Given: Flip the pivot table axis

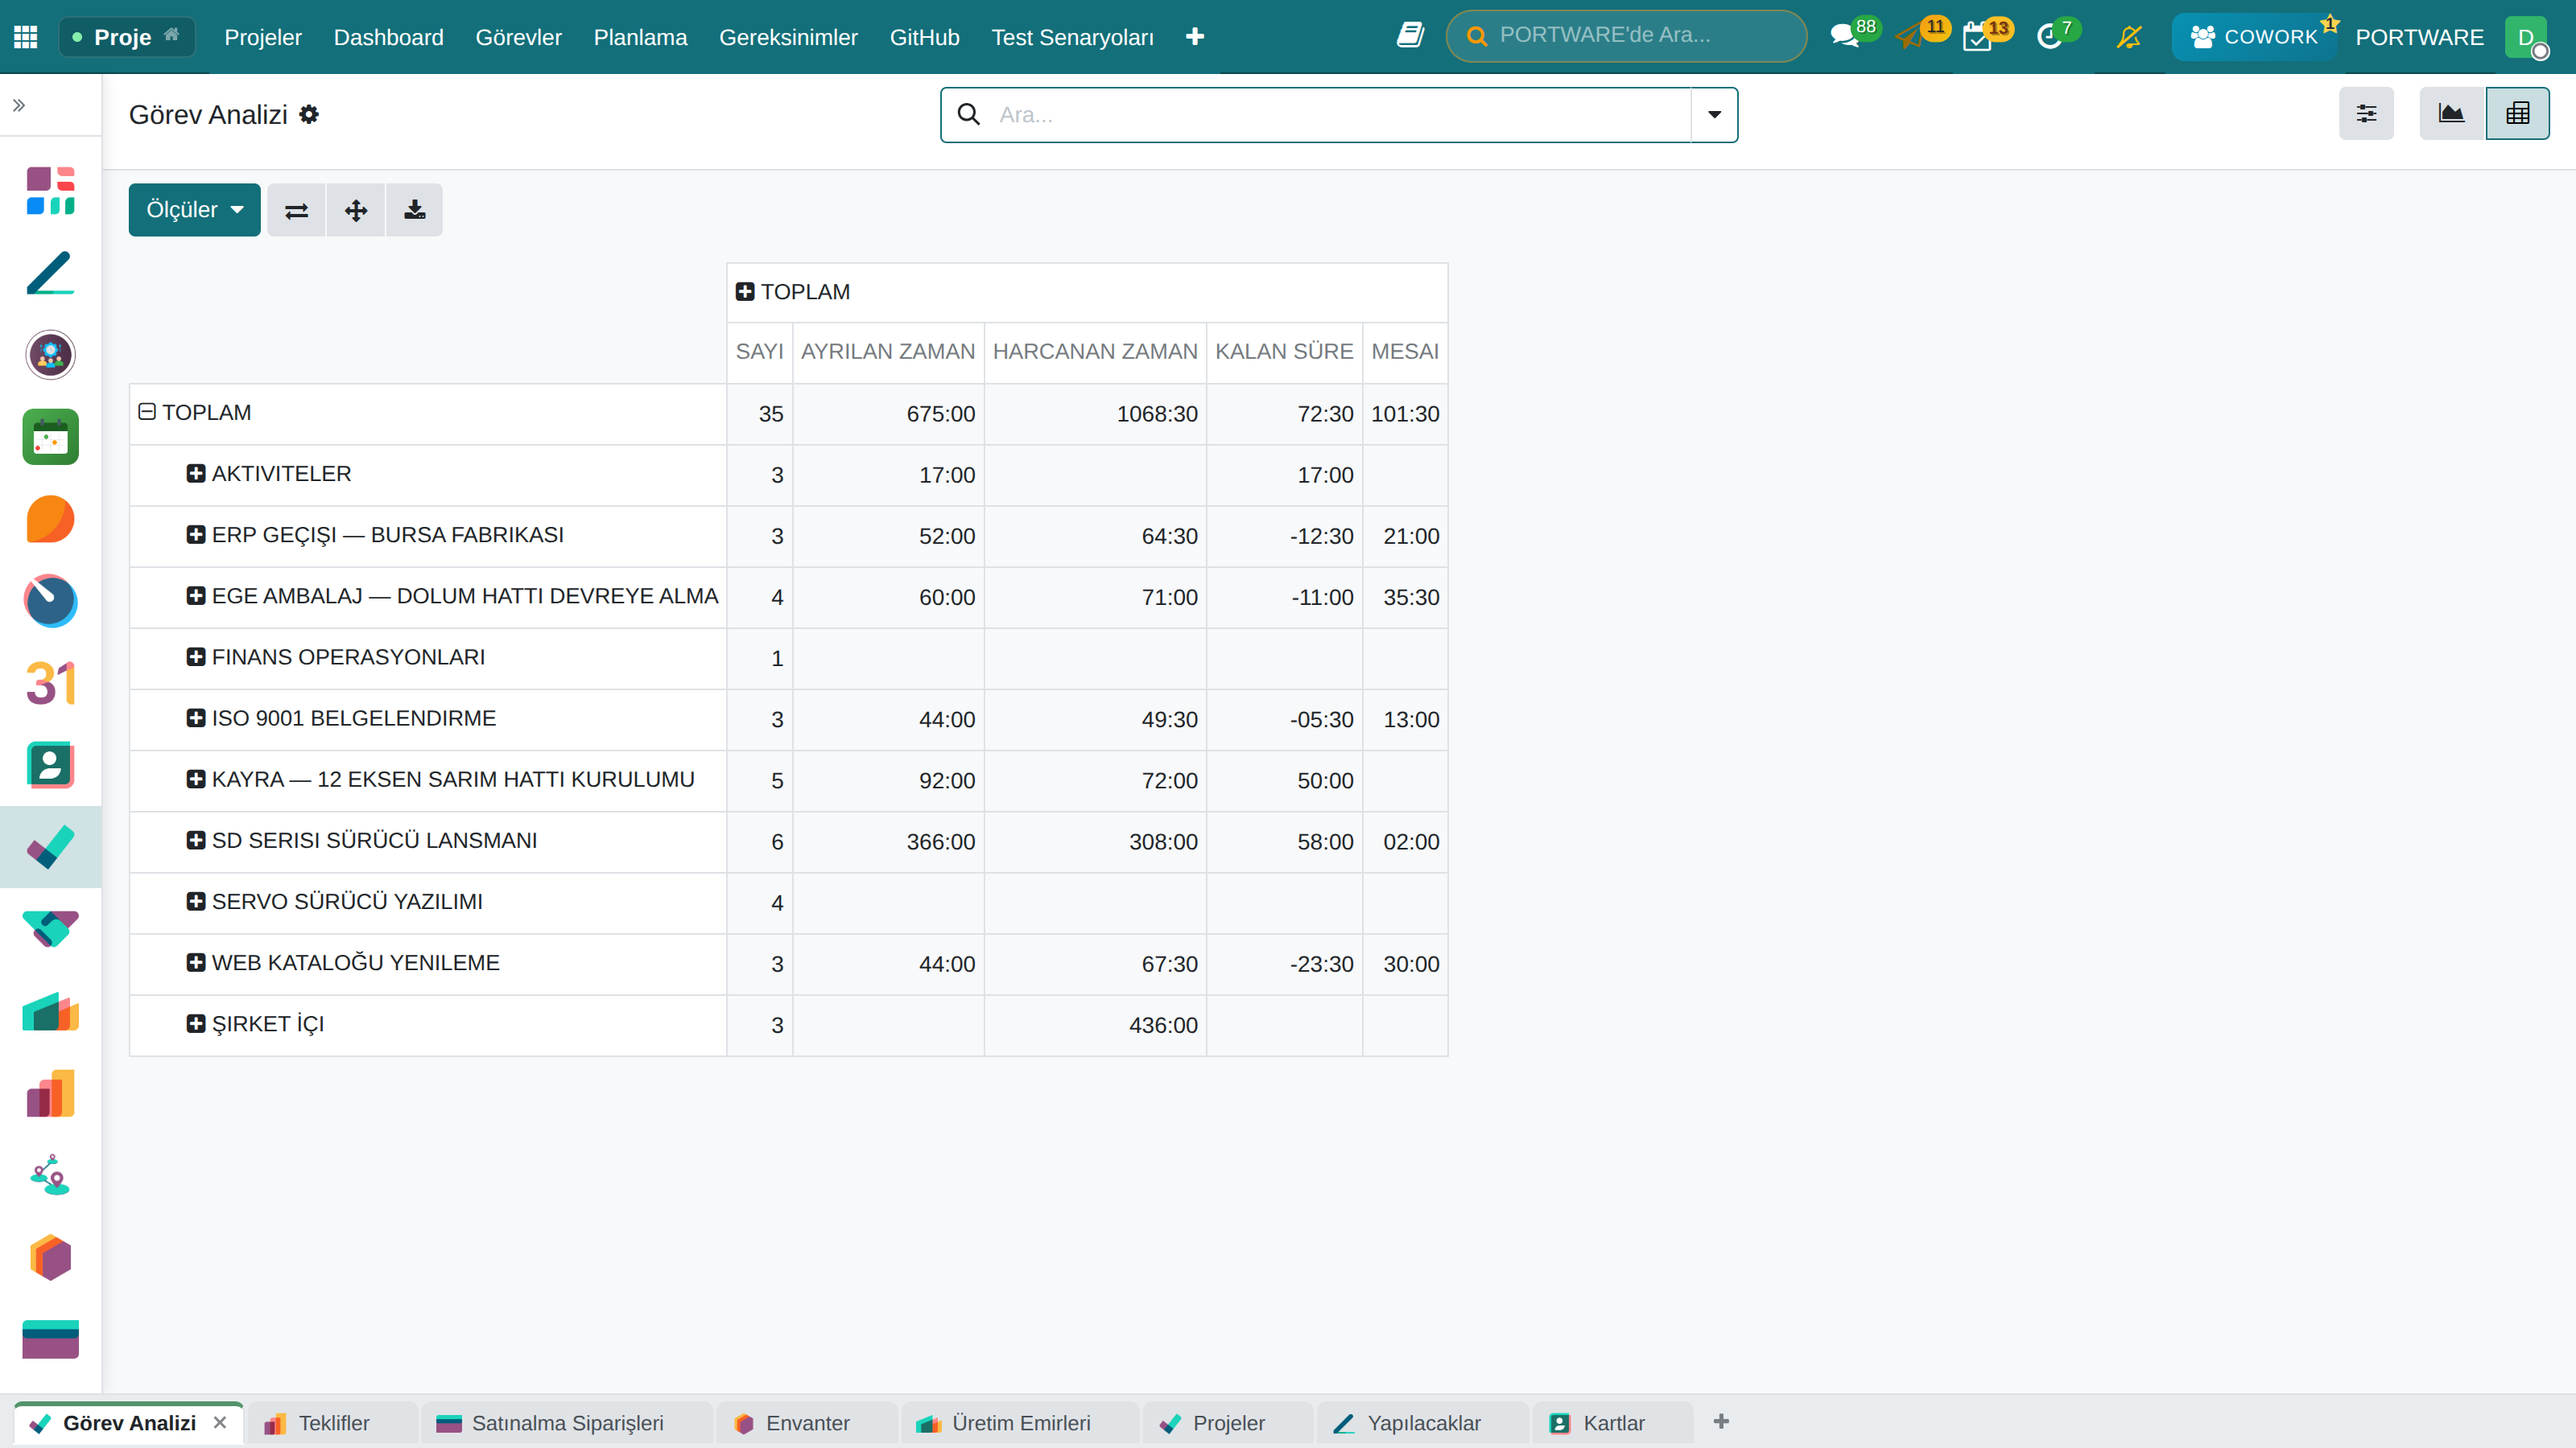Looking at the screenshot, I should [x=297, y=210].
